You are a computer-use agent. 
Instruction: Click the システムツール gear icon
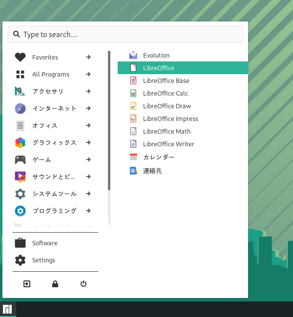(x=20, y=194)
